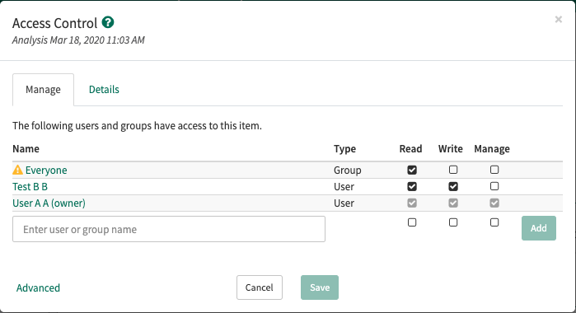The image size is (576, 313).
Task: Enable Write permission for Everyone group
Action: tap(453, 170)
